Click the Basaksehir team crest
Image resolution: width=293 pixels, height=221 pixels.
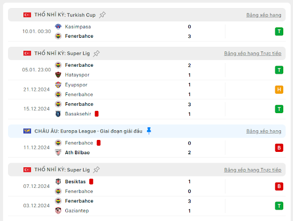point(58,114)
